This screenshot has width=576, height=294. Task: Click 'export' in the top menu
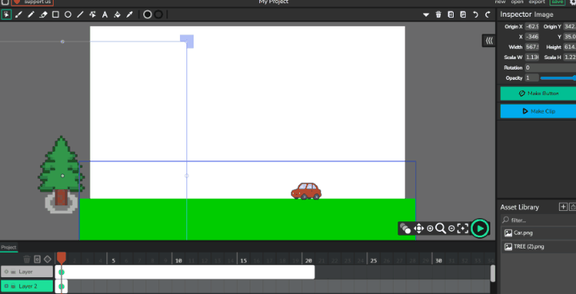coord(537,2)
